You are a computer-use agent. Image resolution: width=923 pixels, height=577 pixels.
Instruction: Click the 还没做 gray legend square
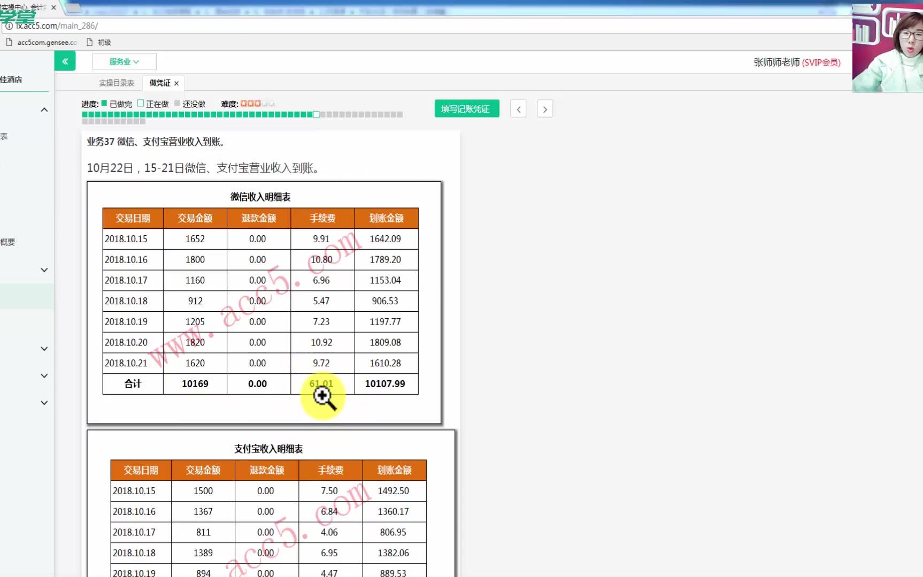pos(177,103)
